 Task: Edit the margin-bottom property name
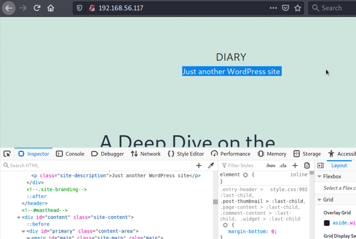pos(247,232)
